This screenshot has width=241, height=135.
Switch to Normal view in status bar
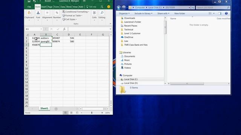(x=66, y=112)
